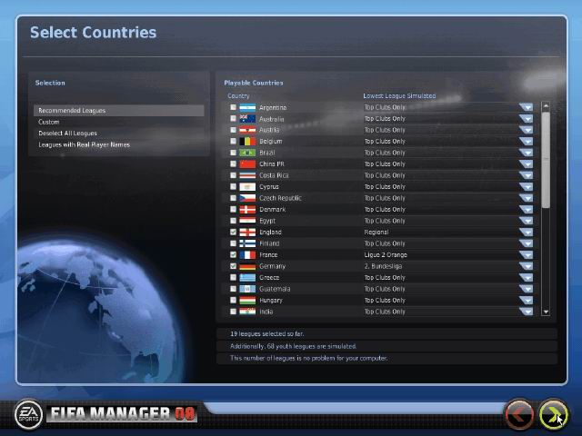This screenshot has height=436, width=582.
Task: Click the Country column header
Action: 238,95
